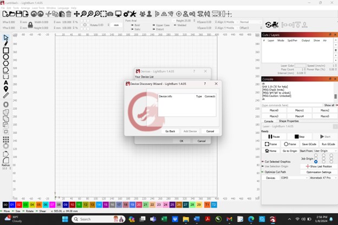The height and width of the screenshot is (225, 338).
Task: Choose the Polygon tool
Action: tap(6, 63)
